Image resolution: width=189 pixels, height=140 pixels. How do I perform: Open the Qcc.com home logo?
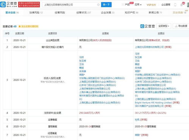pos(9,5)
